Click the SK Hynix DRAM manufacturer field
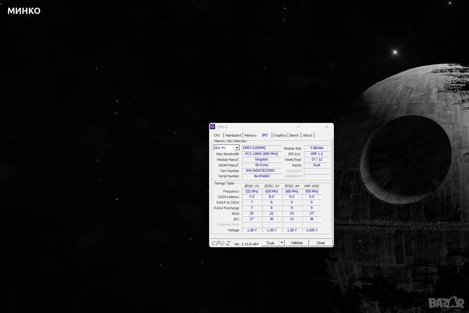Viewport: 469px width, 313px height. pyautogui.click(x=262, y=165)
